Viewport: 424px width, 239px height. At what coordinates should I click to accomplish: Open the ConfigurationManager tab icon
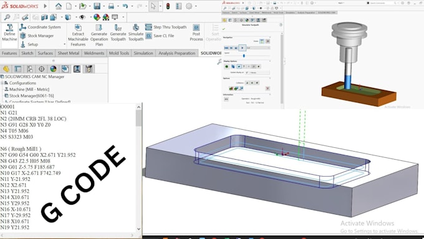pyautogui.click(x=30, y=69)
